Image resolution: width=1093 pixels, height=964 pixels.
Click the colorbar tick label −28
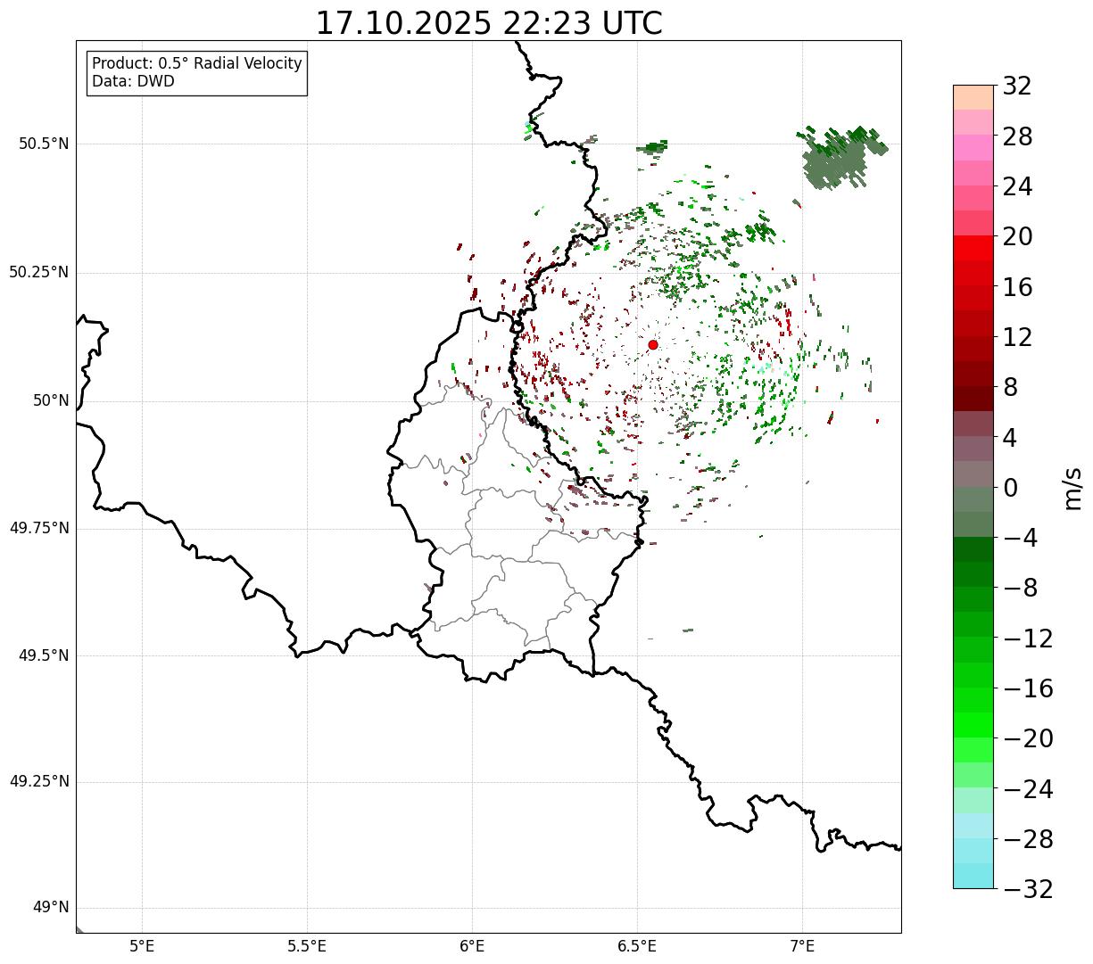click(1028, 839)
